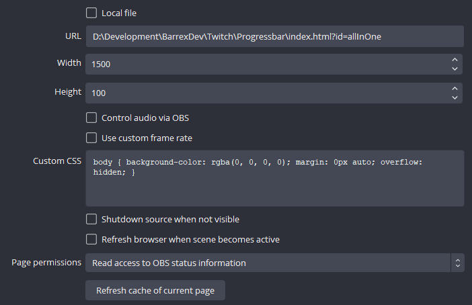Increase Height with the up arrow
Screen dimensions: 472x305
pos(455,88)
